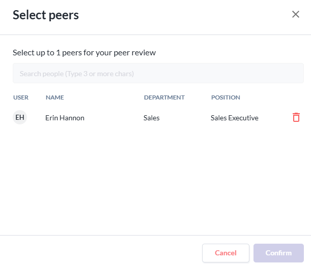Close the Select peers dialog
Screen dimensions: 311x266
tap(296, 14)
